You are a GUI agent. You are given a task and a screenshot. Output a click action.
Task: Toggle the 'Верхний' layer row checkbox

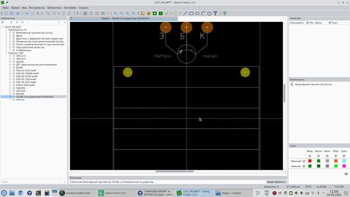(304, 161)
